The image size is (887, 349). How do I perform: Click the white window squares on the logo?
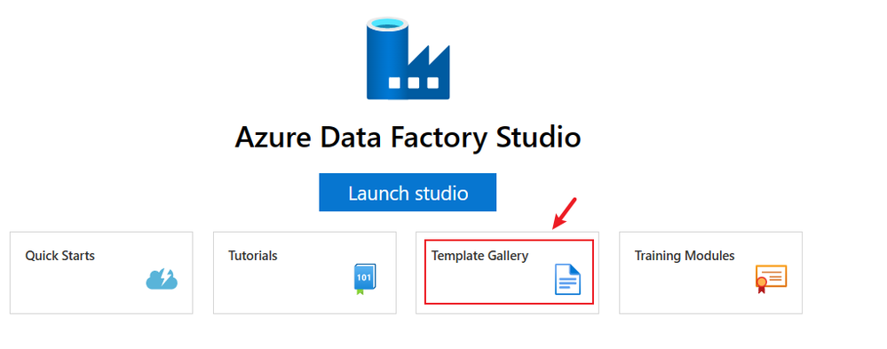414,83
